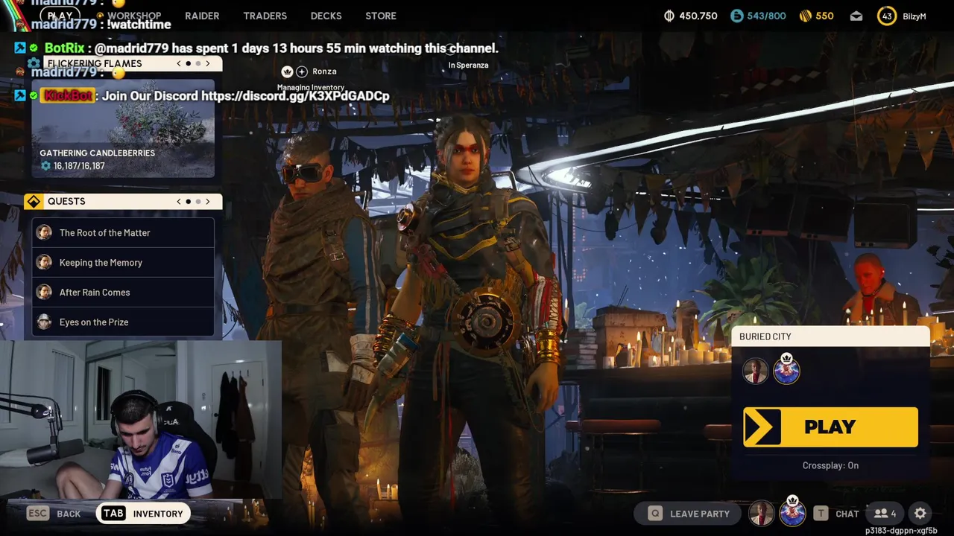Open the Workshop tab
This screenshot has width=954, height=536.
tap(134, 16)
